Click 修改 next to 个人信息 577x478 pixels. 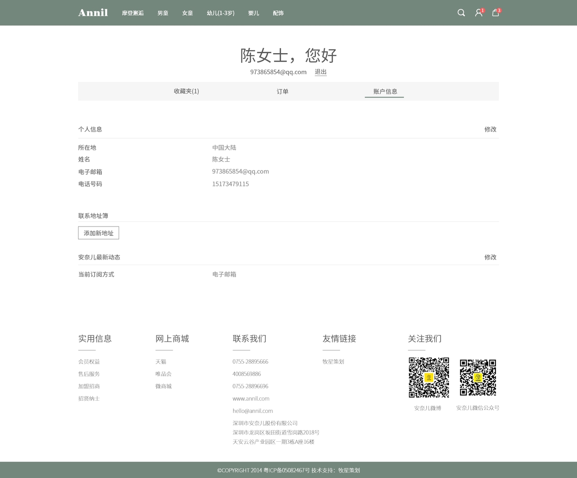(490, 129)
